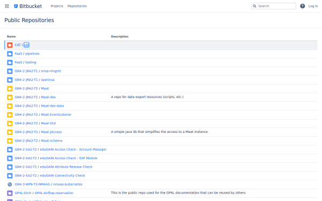The width and height of the screenshot is (322, 201).
Task: Open the CAT project link
Action: click(18, 45)
